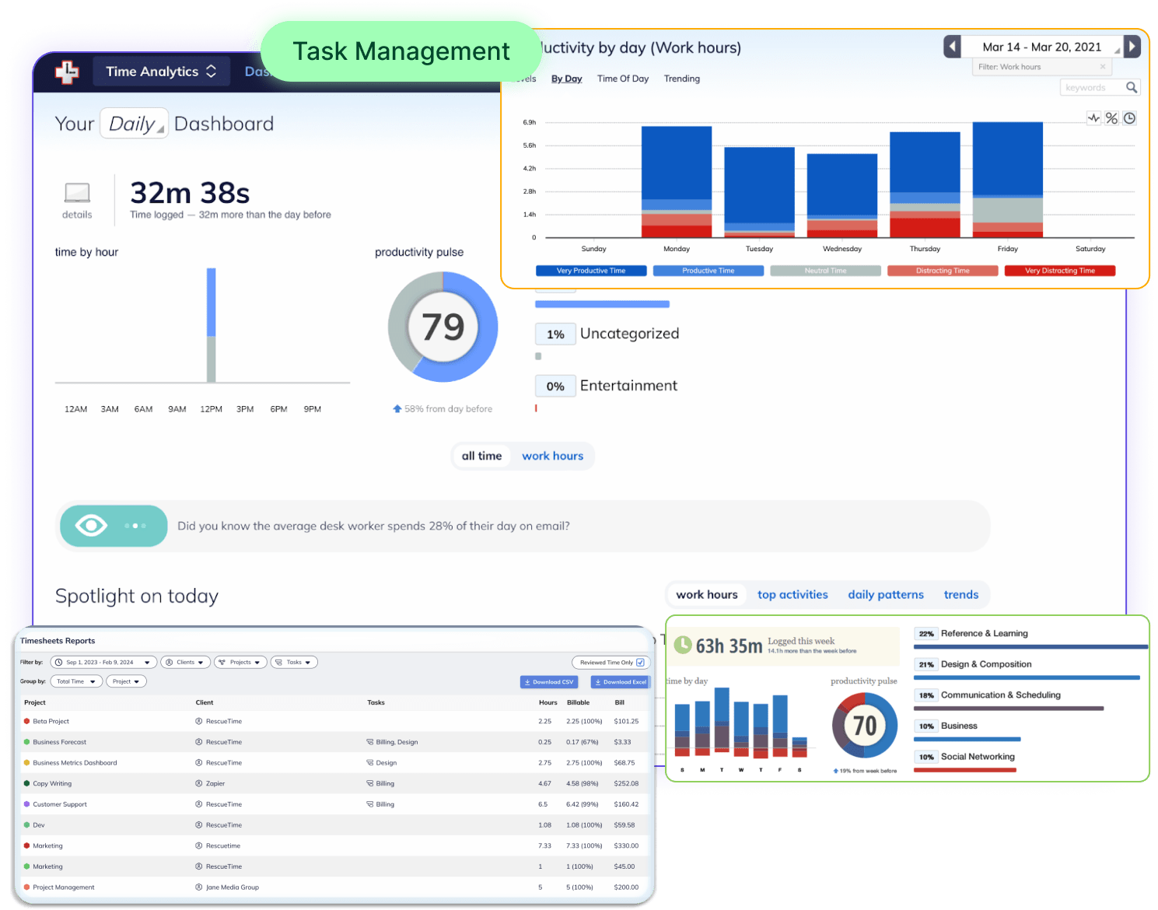Click the eye icon in the tip banner
1158x910 pixels.
[x=91, y=526]
